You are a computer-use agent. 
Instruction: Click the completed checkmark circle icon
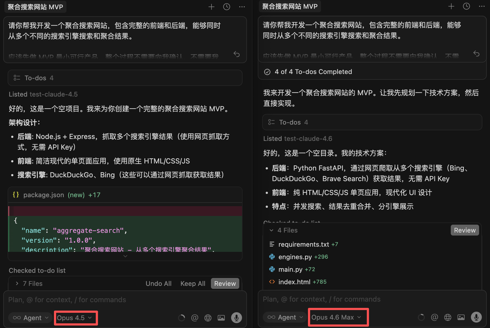pyautogui.click(x=267, y=72)
